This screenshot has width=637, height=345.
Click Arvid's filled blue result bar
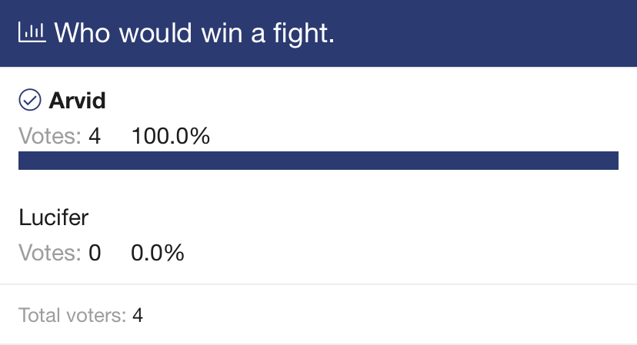click(318, 161)
